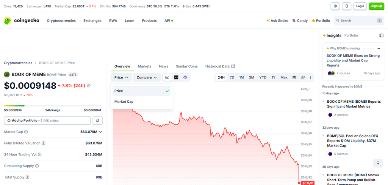
Task: Open BOOK OF MEME Rises on Strong Liquidity
Action: (x=353, y=60)
